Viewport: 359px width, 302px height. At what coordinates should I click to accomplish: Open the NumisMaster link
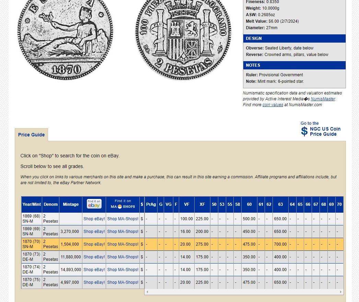(323, 99)
